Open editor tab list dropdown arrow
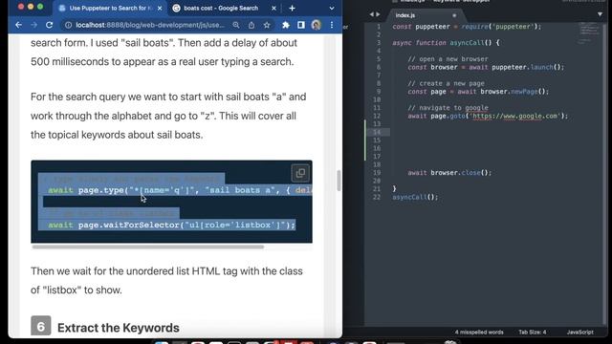The image size is (612, 344). coord(600,14)
